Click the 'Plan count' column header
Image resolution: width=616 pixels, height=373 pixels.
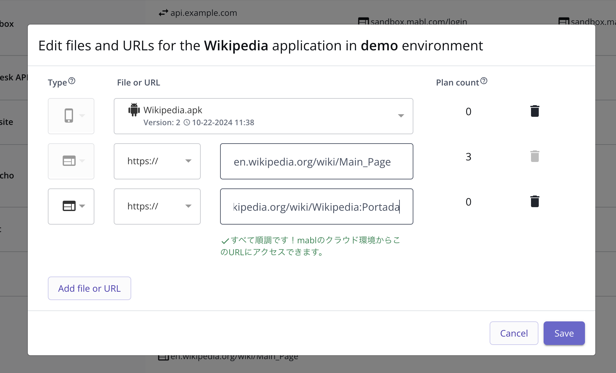coord(457,83)
